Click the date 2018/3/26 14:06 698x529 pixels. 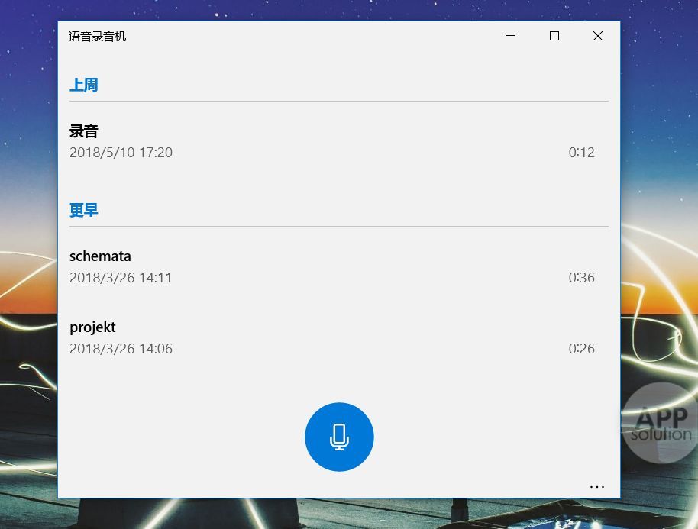(121, 349)
